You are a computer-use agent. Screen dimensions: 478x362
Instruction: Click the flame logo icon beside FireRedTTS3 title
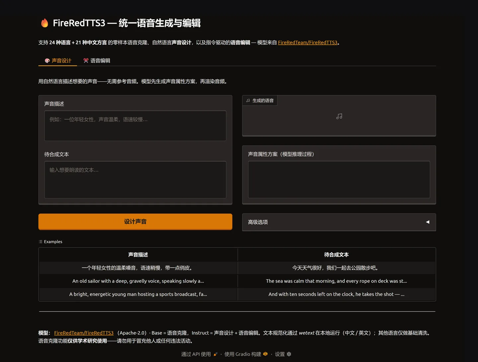[44, 23]
